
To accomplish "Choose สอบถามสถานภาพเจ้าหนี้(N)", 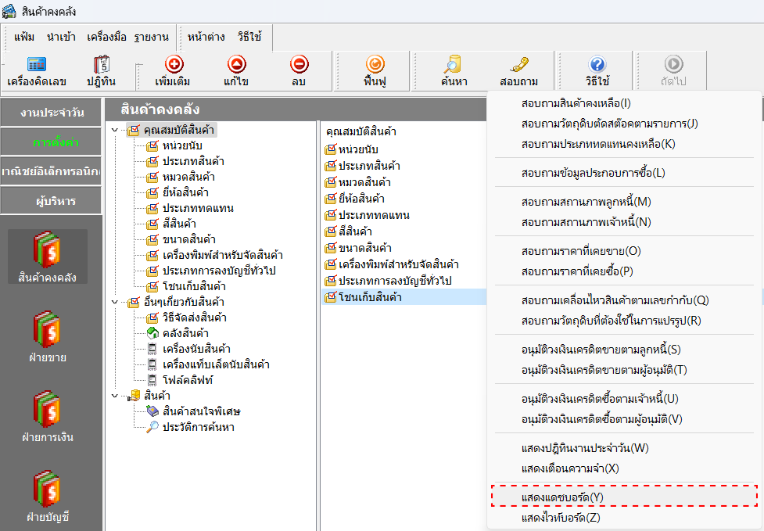I will coord(624,222).
